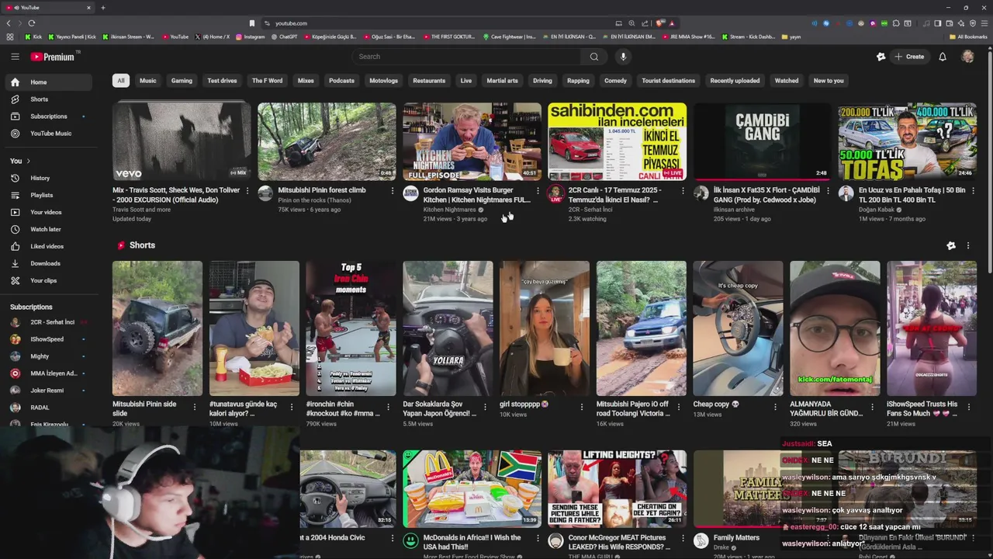Open the IShowSpeed Trusts His Fans short
Screen dimensions: 993x559
[932, 328]
